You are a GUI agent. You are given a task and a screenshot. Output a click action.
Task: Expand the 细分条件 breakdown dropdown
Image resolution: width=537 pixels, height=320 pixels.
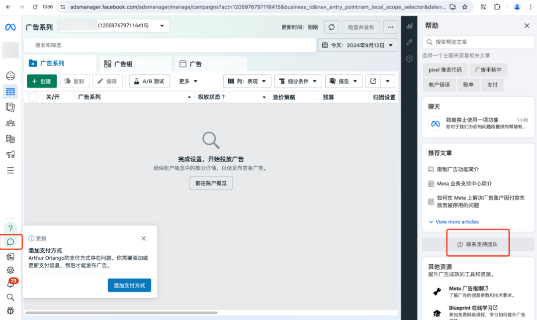click(298, 81)
